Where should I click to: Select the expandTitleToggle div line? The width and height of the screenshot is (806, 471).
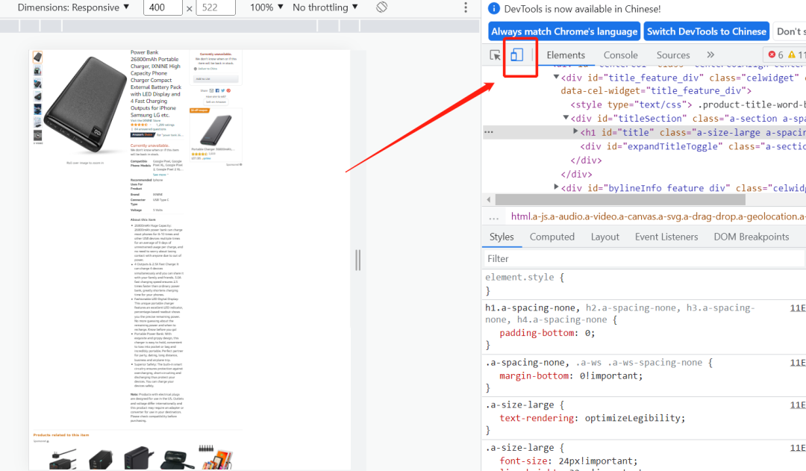tap(693, 146)
